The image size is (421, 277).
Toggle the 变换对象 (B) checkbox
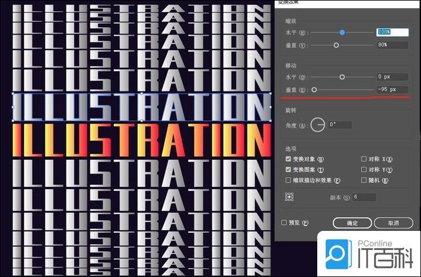[x=288, y=159]
